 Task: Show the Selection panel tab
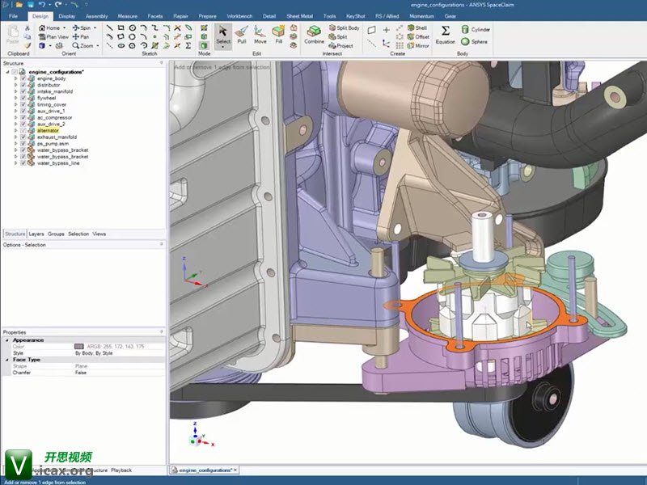coord(78,234)
